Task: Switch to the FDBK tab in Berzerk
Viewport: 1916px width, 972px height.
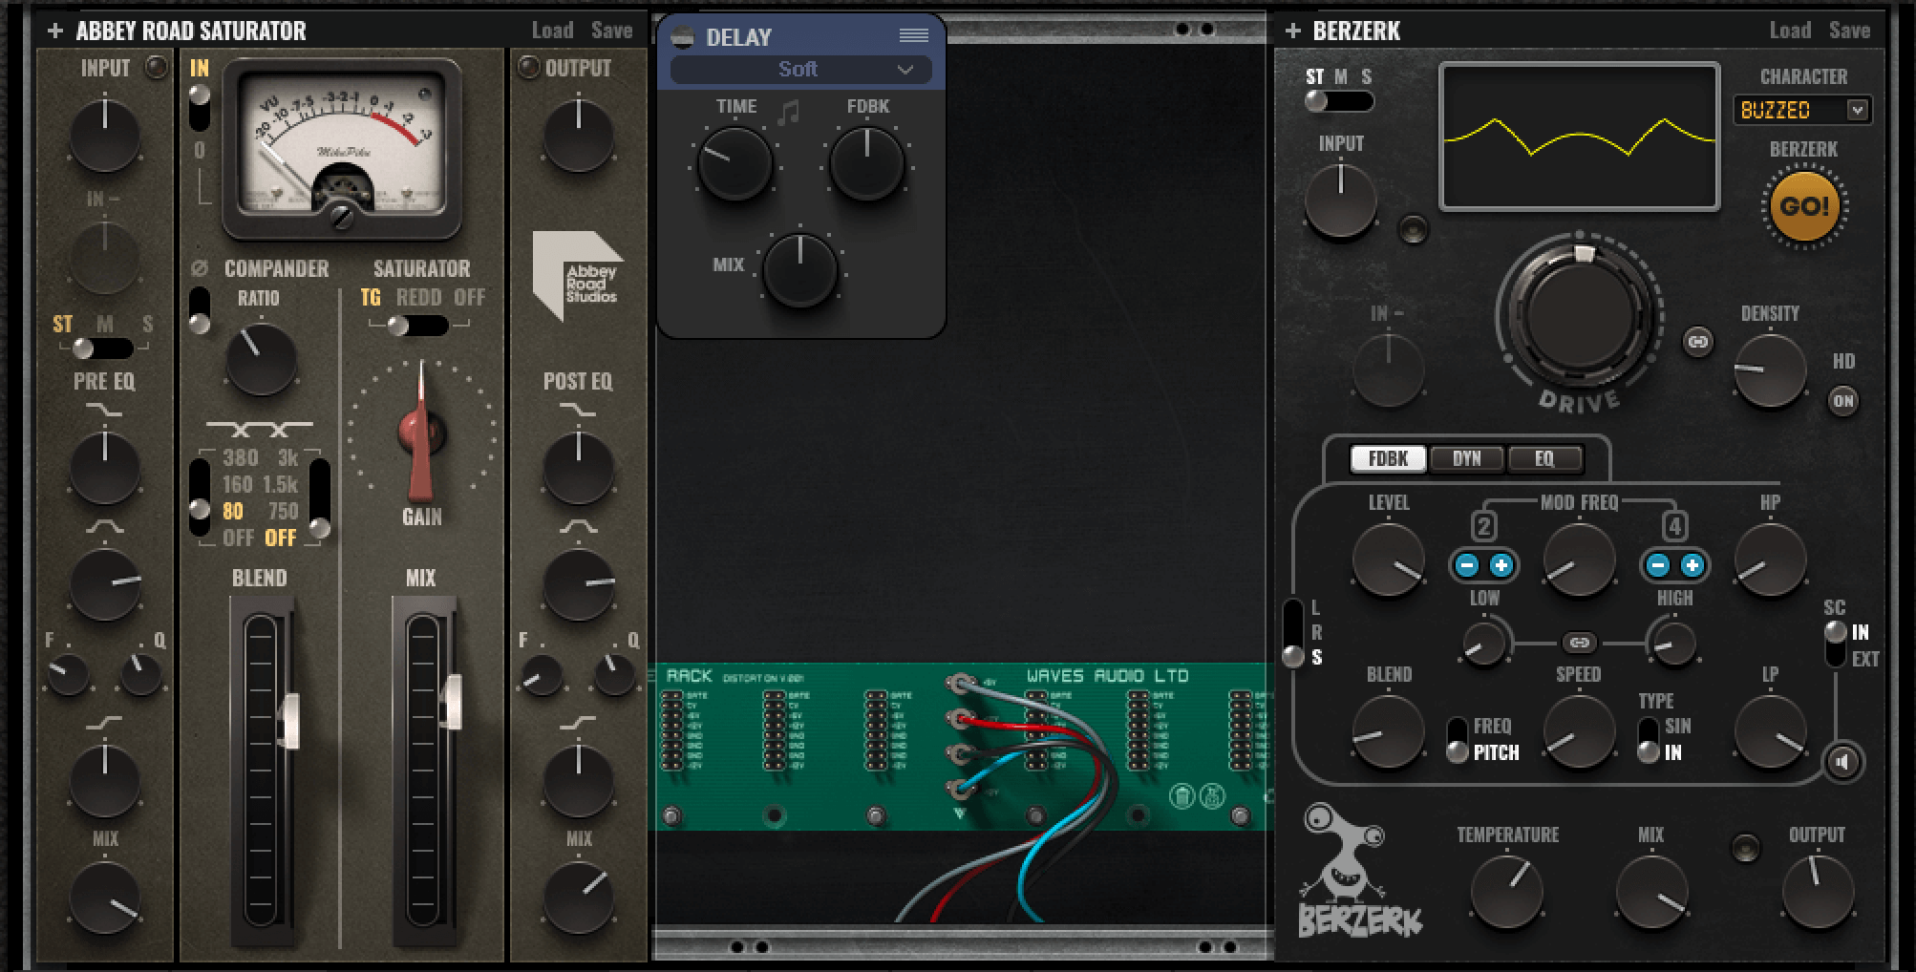Action: click(1388, 458)
